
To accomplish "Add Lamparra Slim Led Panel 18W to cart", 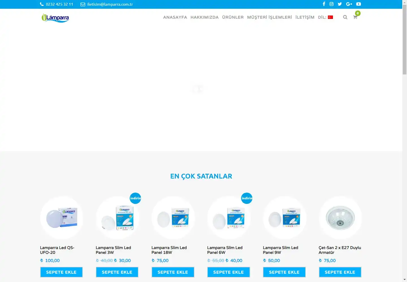I will coord(173,272).
